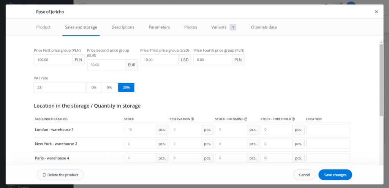Click the London warehouse 1 location field

tap(328, 130)
